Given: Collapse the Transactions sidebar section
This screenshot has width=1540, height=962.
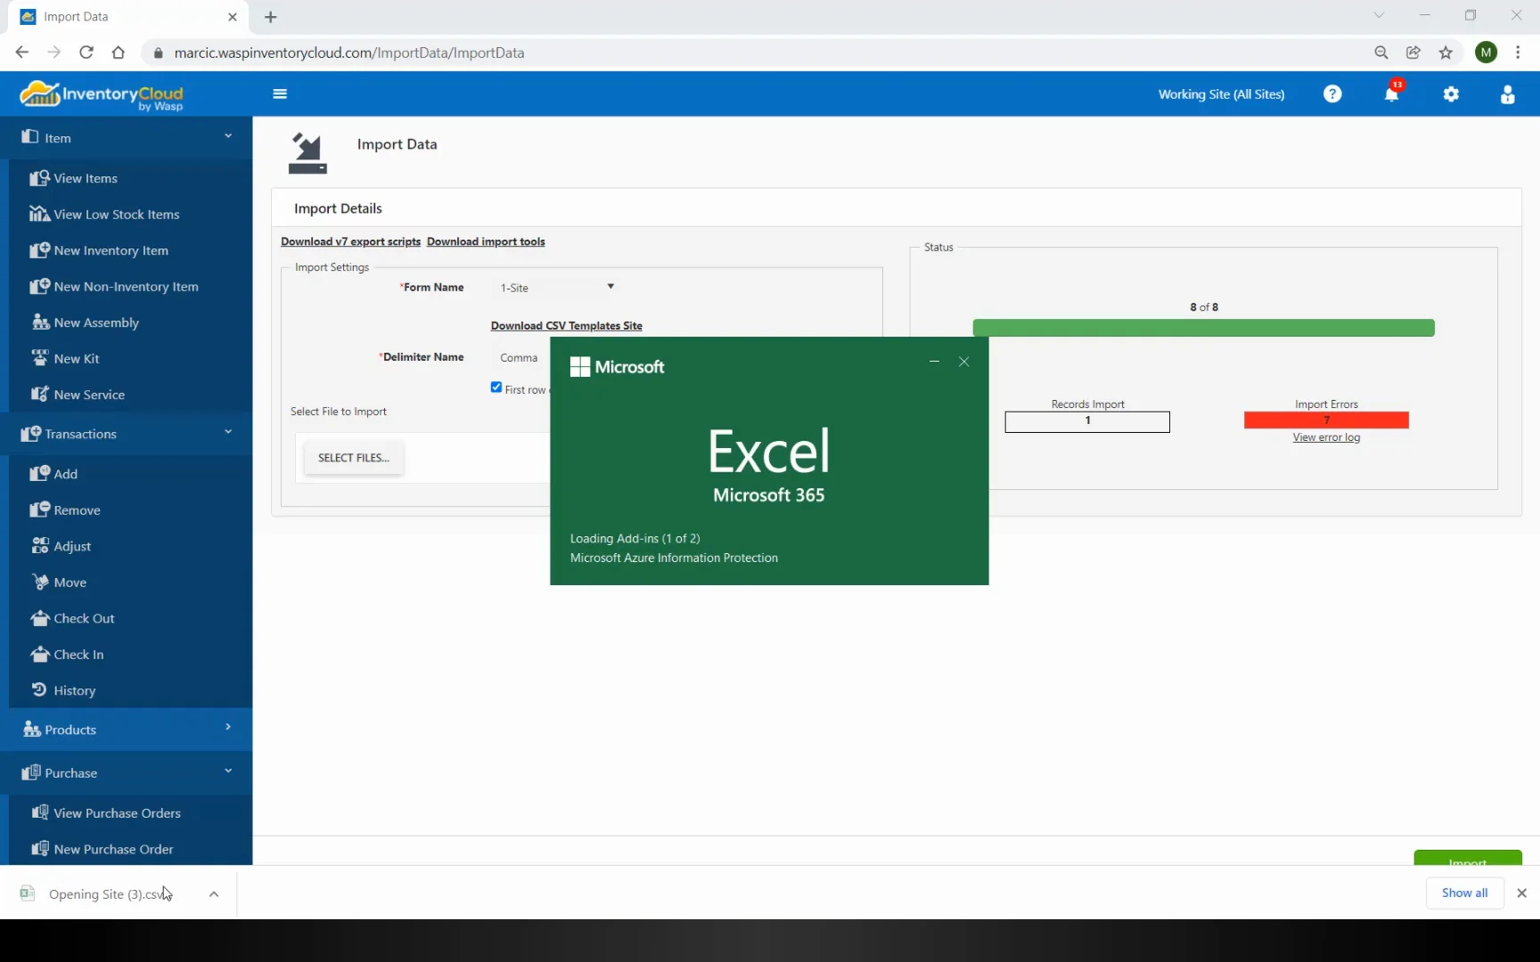Looking at the screenshot, I should (x=228, y=432).
